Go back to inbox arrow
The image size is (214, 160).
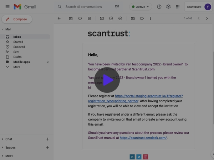(x=59, y=18)
